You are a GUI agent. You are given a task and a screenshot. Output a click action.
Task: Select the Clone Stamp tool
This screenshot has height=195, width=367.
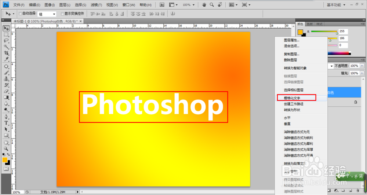click(6, 78)
